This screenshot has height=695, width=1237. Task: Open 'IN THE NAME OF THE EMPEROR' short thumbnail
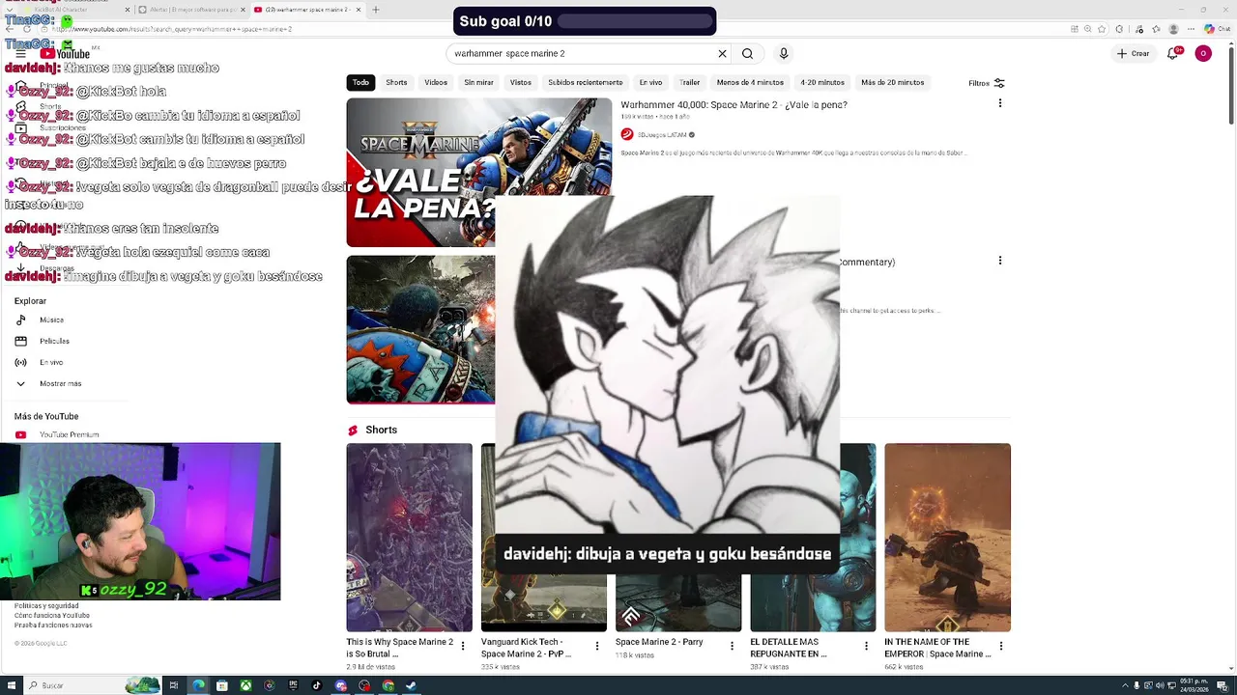coord(947,537)
